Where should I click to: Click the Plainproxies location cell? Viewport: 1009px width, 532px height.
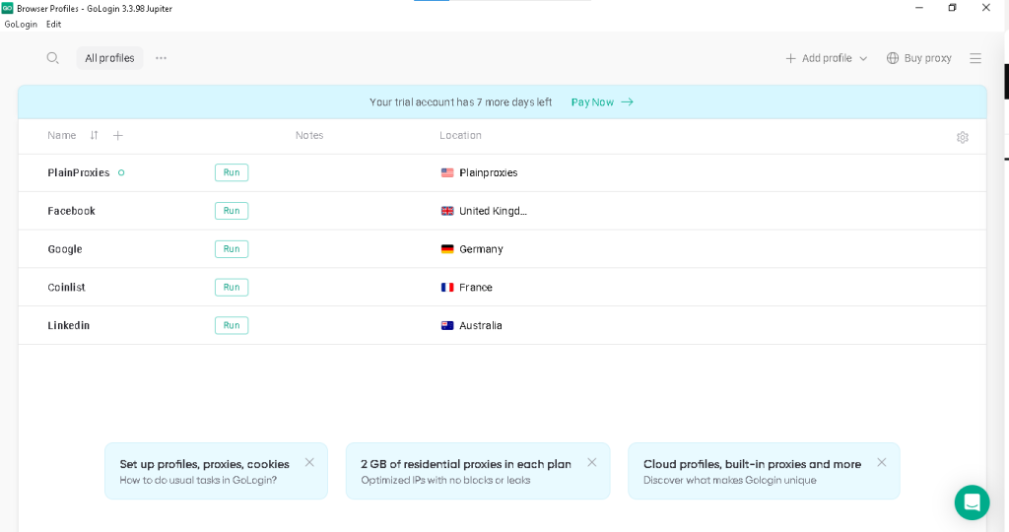coord(489,172)
